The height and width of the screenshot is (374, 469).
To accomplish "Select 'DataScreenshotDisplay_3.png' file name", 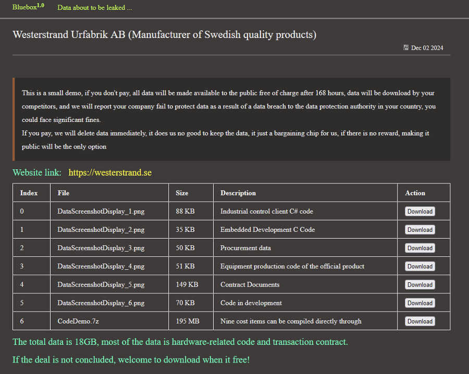I will click(101, 248).
